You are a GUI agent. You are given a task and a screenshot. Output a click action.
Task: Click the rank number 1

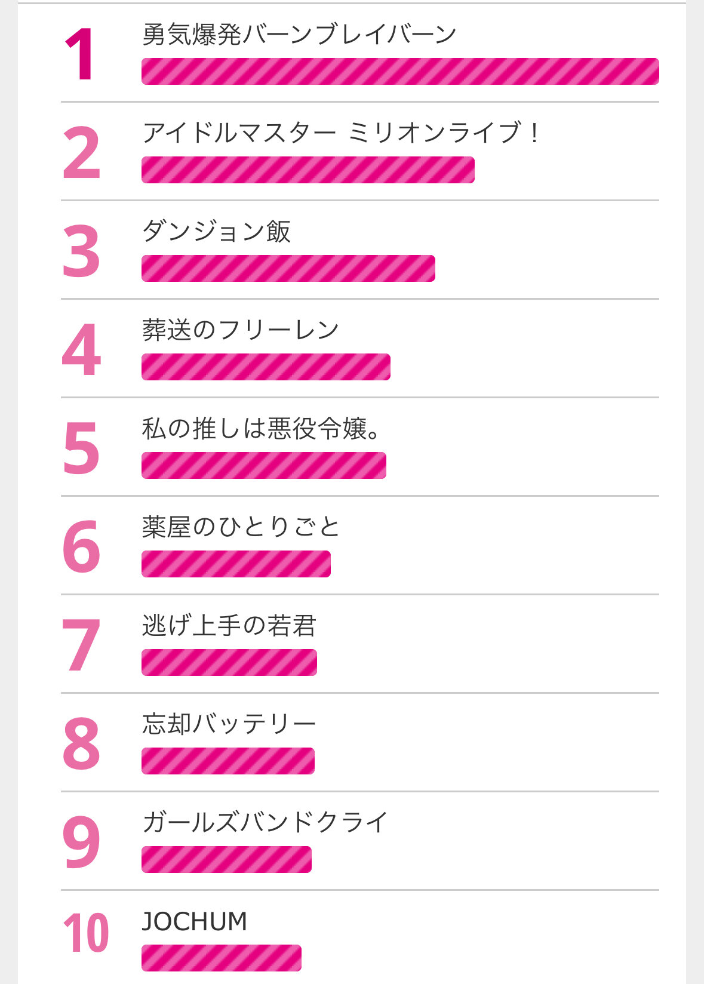(x=80, y=55)
